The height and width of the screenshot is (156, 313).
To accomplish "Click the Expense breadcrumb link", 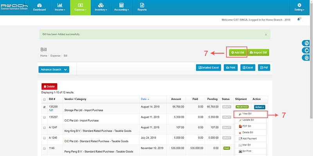I will [x=55, y=56].
